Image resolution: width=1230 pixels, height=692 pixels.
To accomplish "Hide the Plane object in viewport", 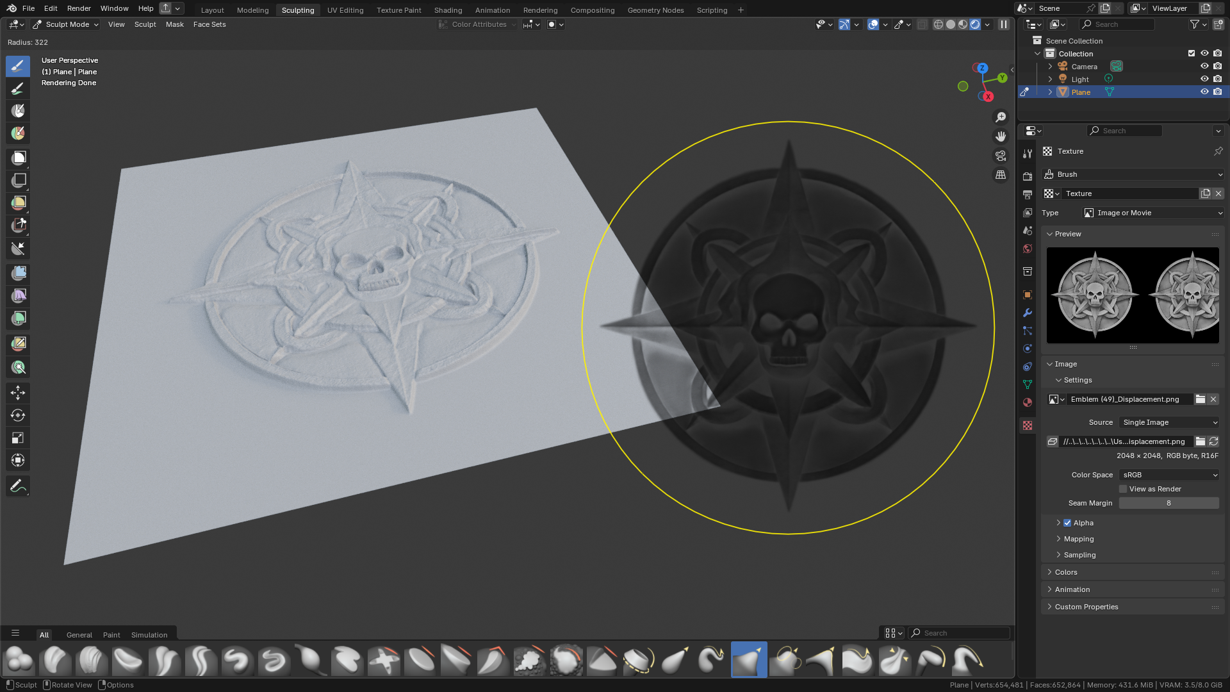I will pos(1204,92).
